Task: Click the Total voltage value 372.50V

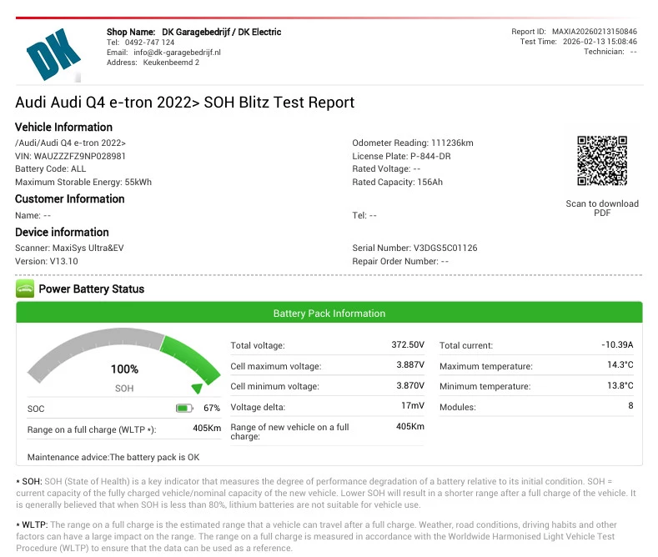Action: click(x=408, y=345)
